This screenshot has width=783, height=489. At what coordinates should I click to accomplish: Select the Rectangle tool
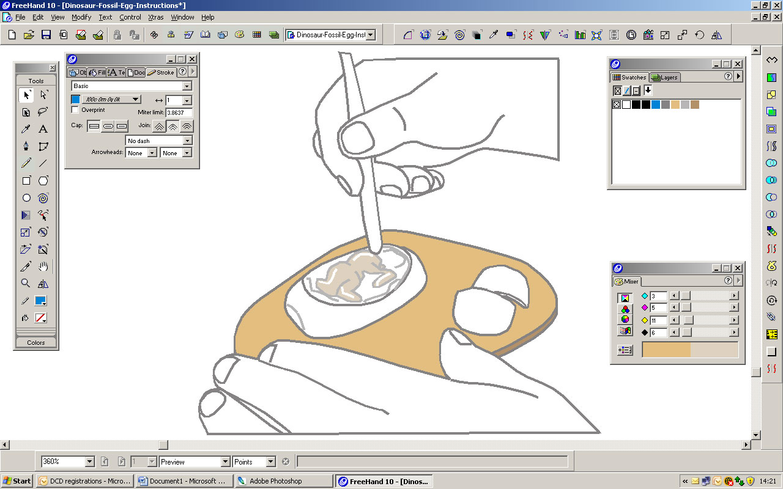coord(26,181)
